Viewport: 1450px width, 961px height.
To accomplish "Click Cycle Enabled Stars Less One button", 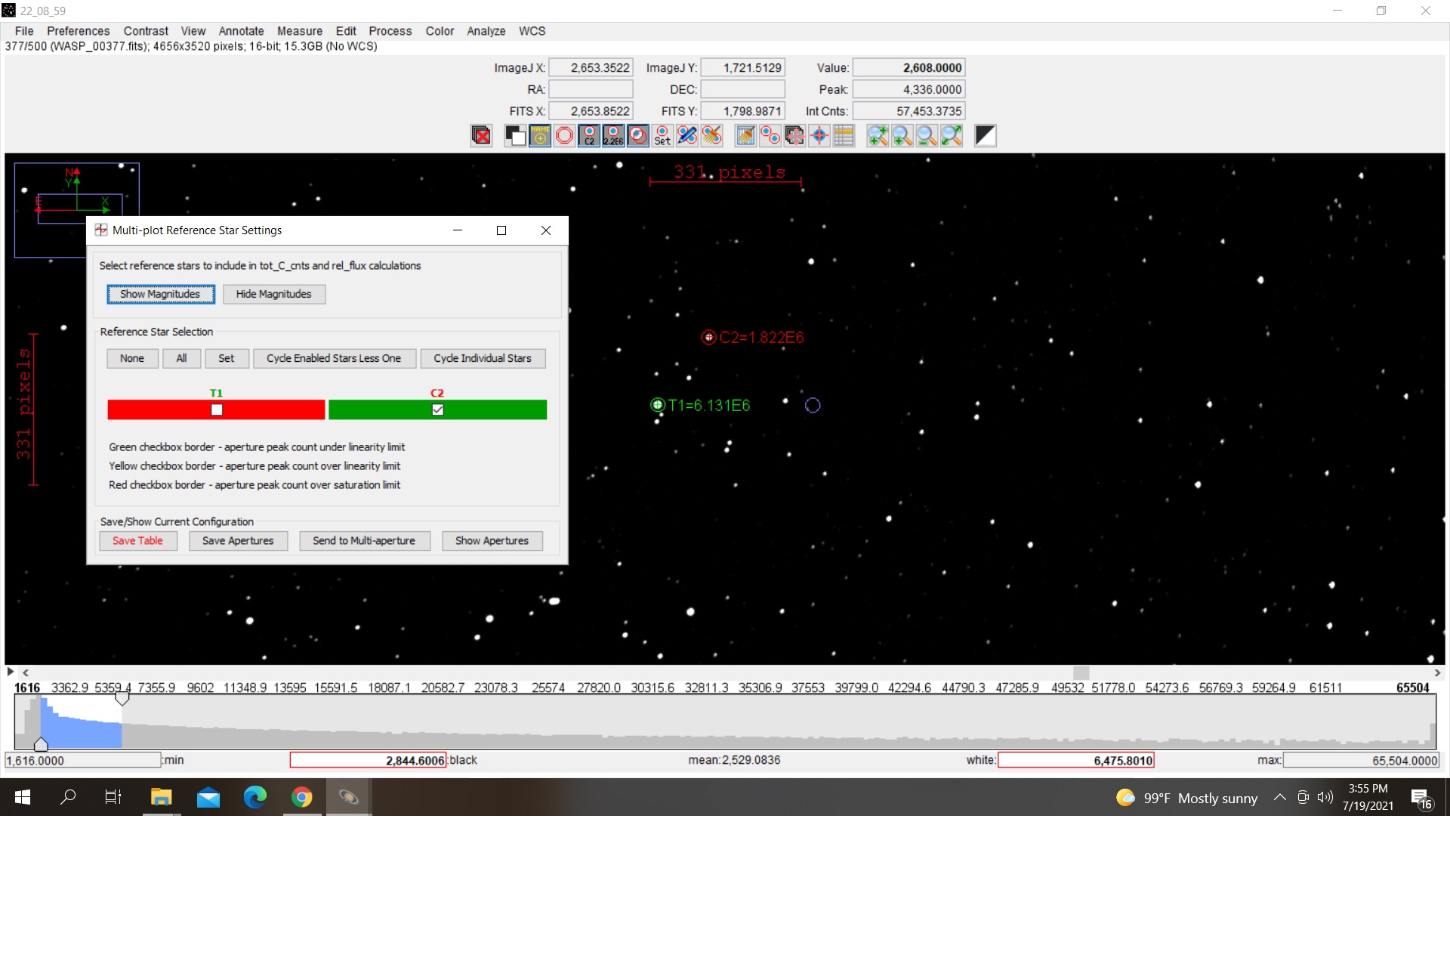I will tap(333, 358).
